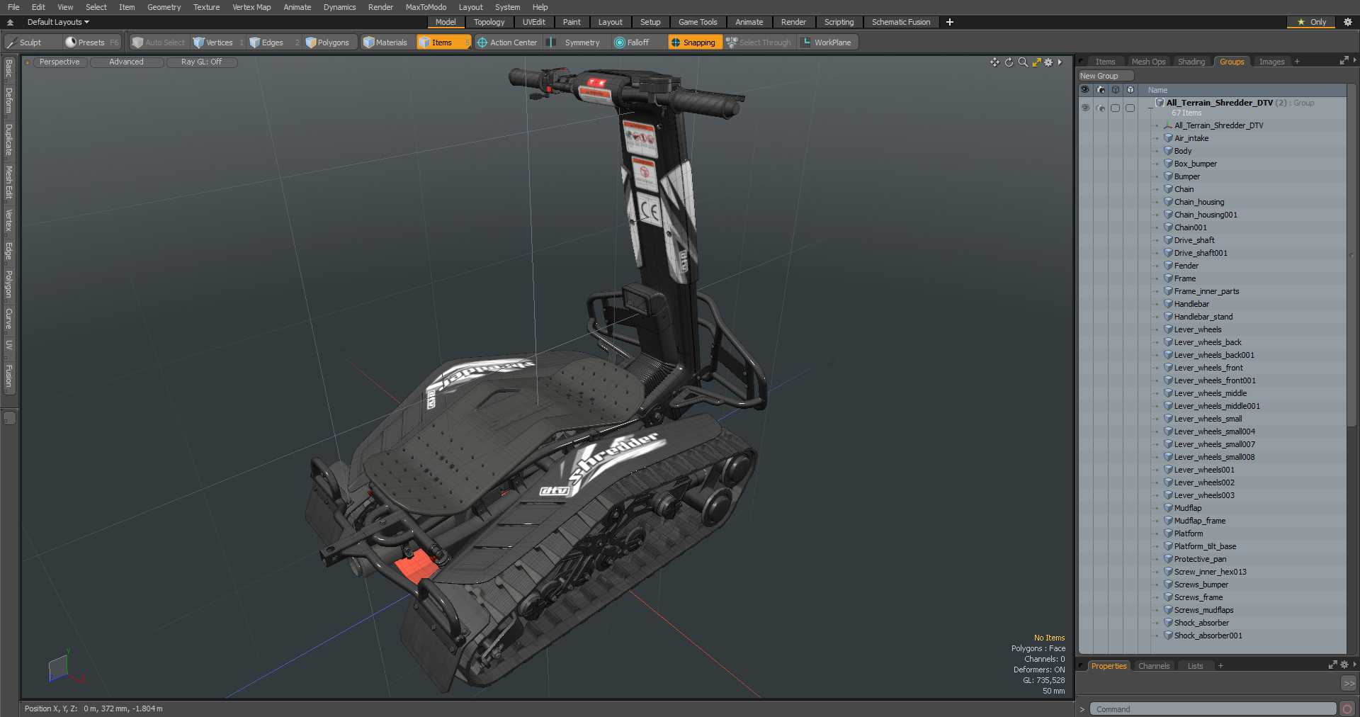Open Properties panel settings gear
The image size is (1360, 717).
click(x=1344, y=665)
